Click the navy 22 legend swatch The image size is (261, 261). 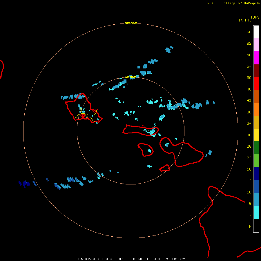256,174
